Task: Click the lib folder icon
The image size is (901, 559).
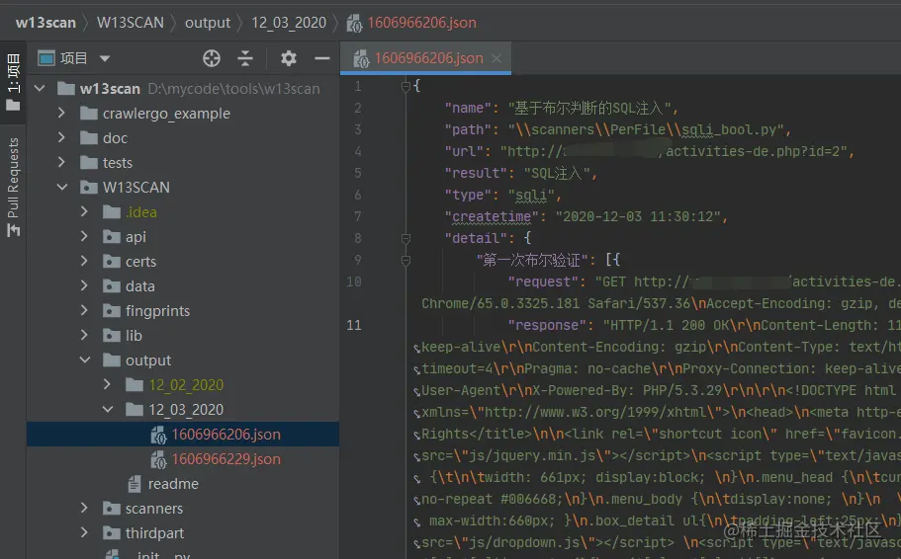Action: click(x=112, y=335)
